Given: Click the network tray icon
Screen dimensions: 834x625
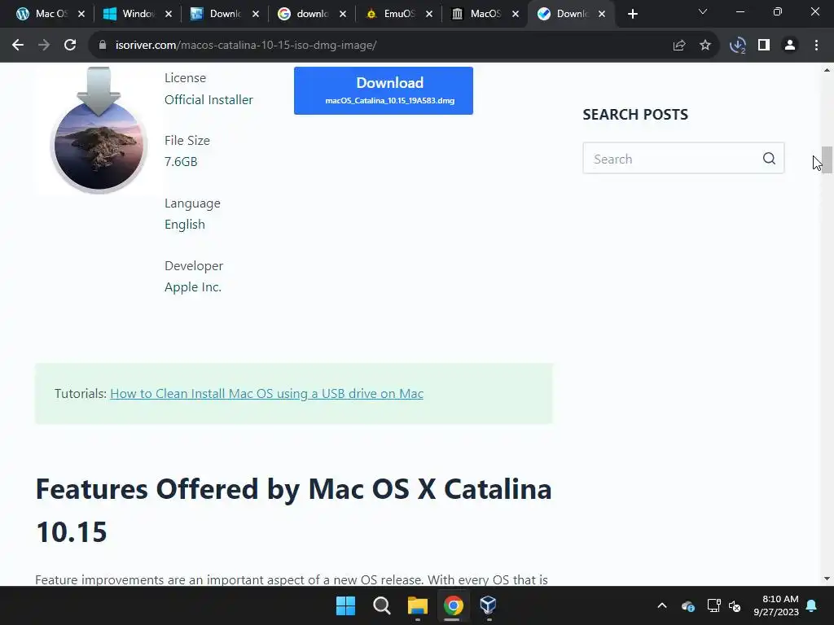Looking at the screenshot, I should 713,605.
